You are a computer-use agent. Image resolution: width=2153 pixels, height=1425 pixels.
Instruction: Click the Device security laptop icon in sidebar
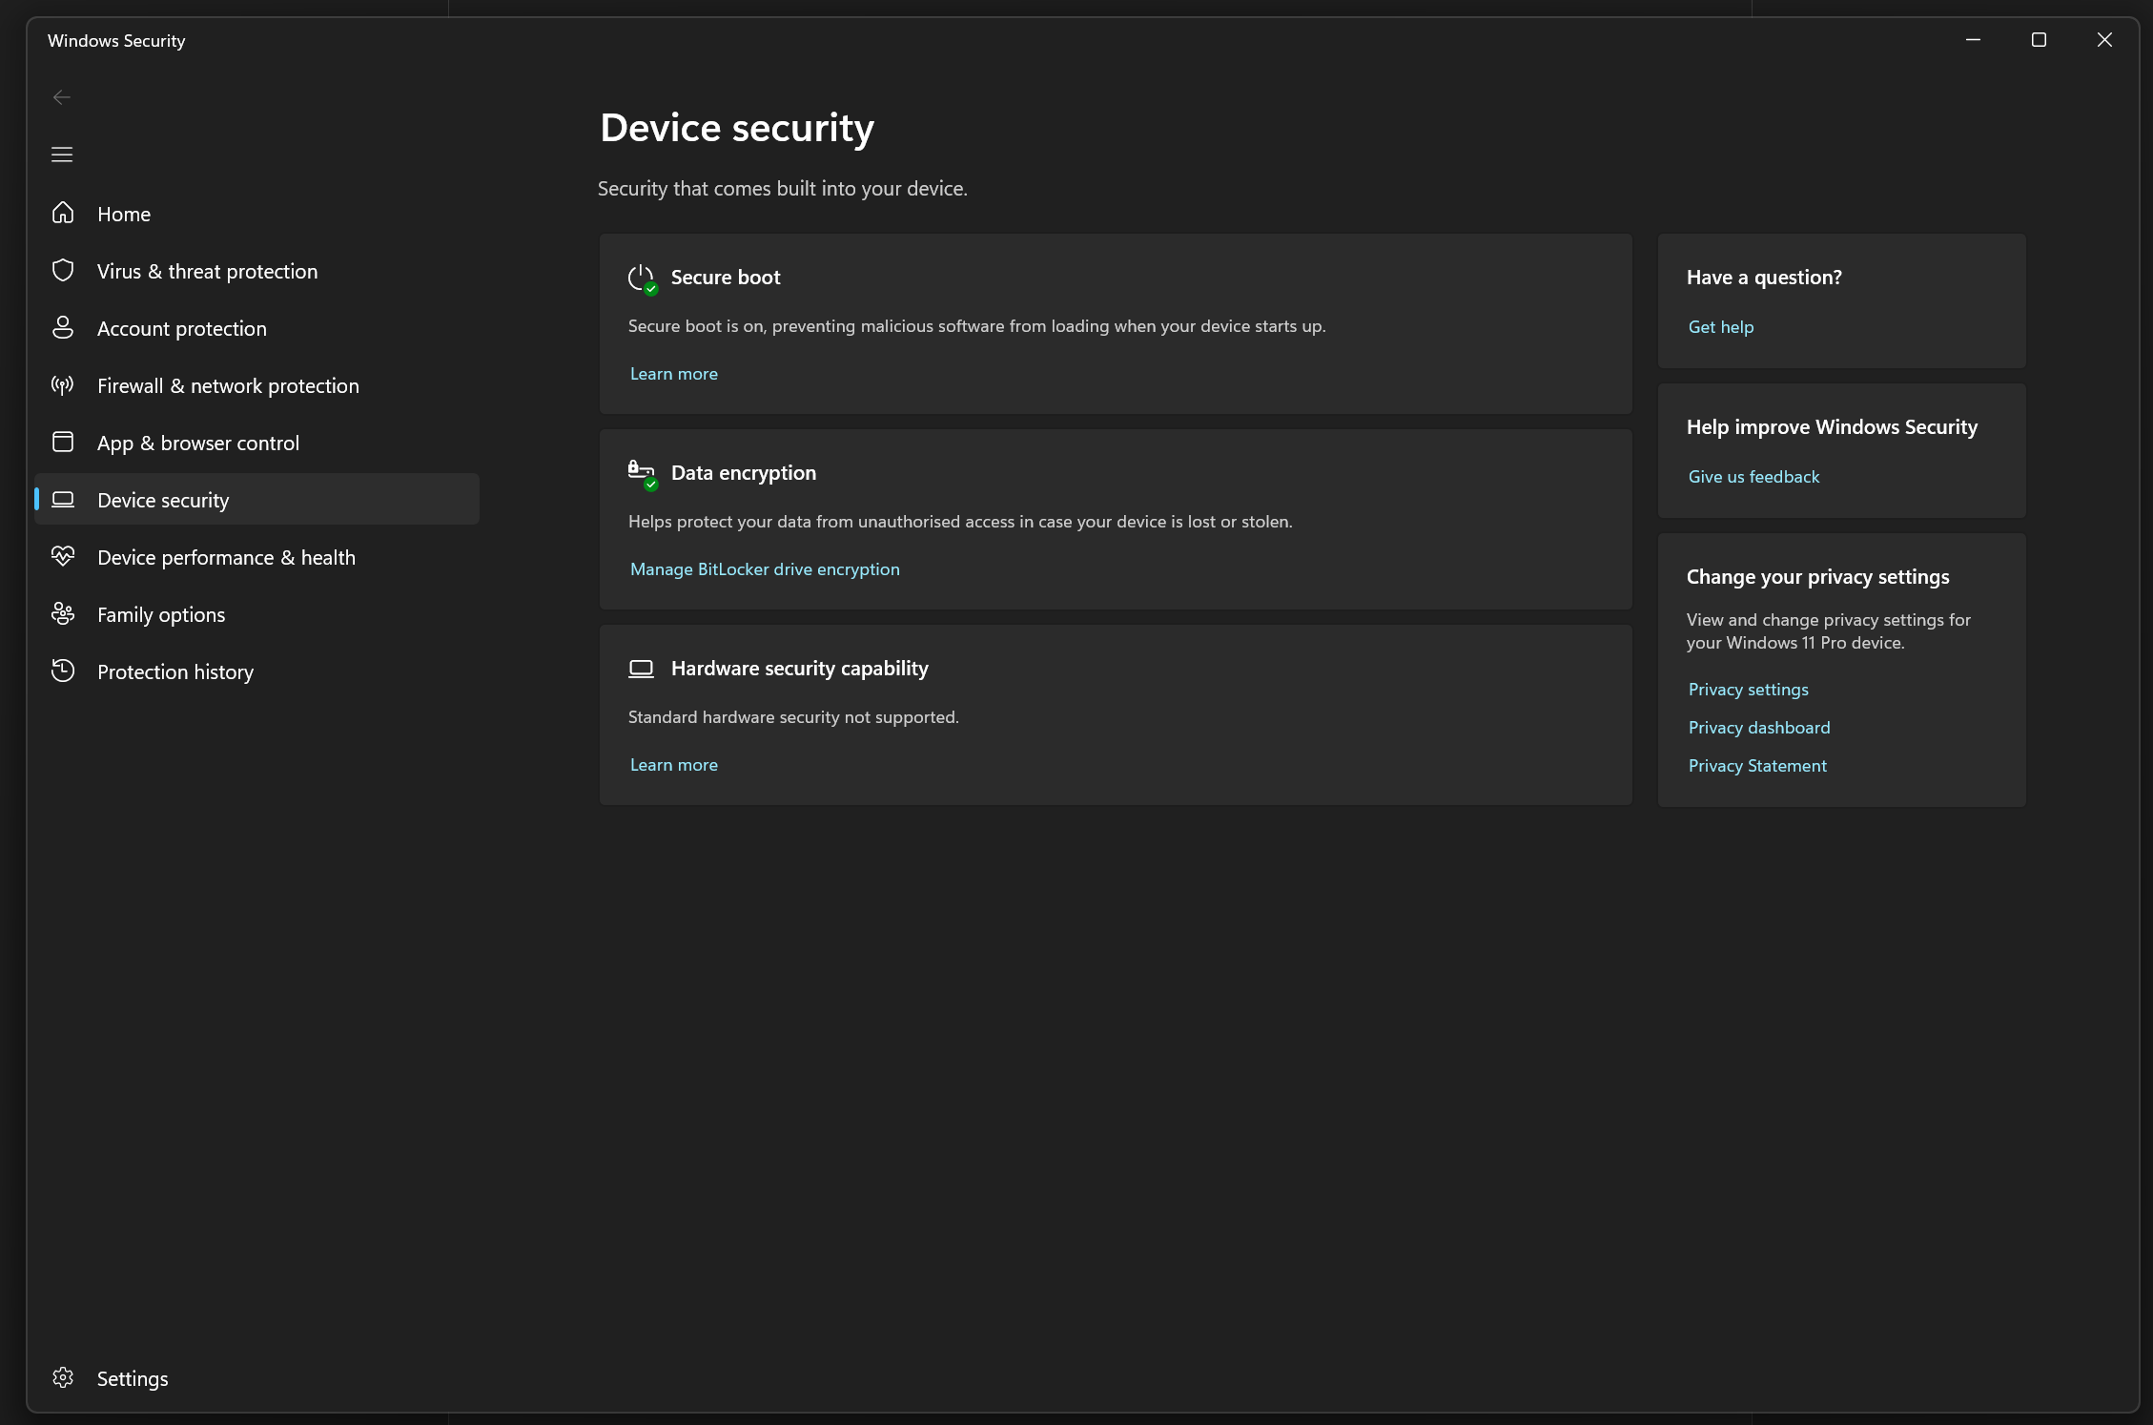point(63,499)
